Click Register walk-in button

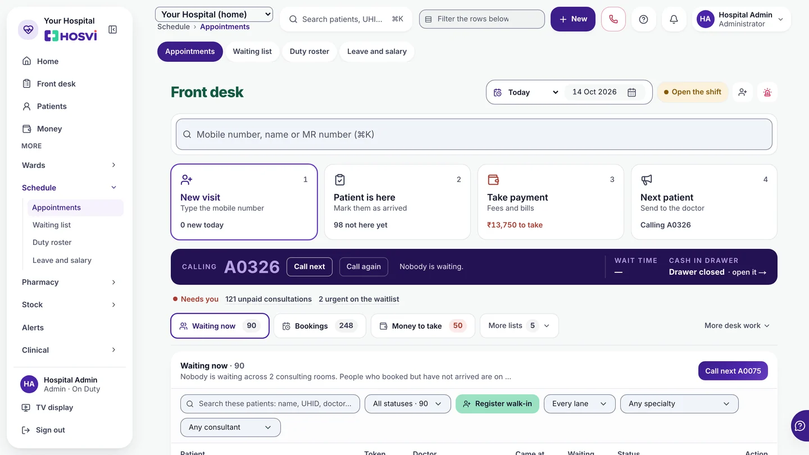coord(497,404)
